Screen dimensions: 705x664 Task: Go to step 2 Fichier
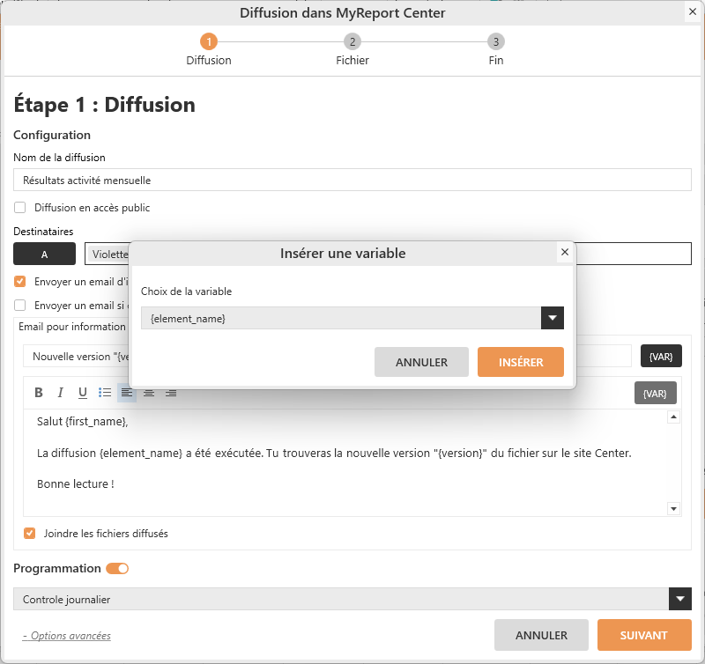coord(352,42)
